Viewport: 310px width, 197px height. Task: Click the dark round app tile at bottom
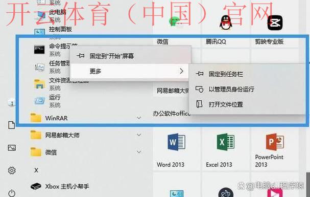(226, 192)
